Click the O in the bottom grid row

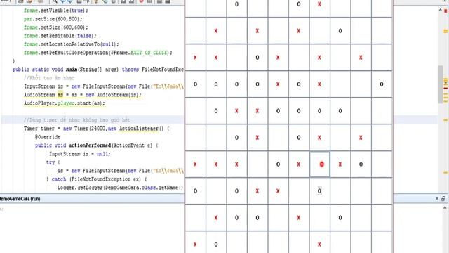point(216,245)
